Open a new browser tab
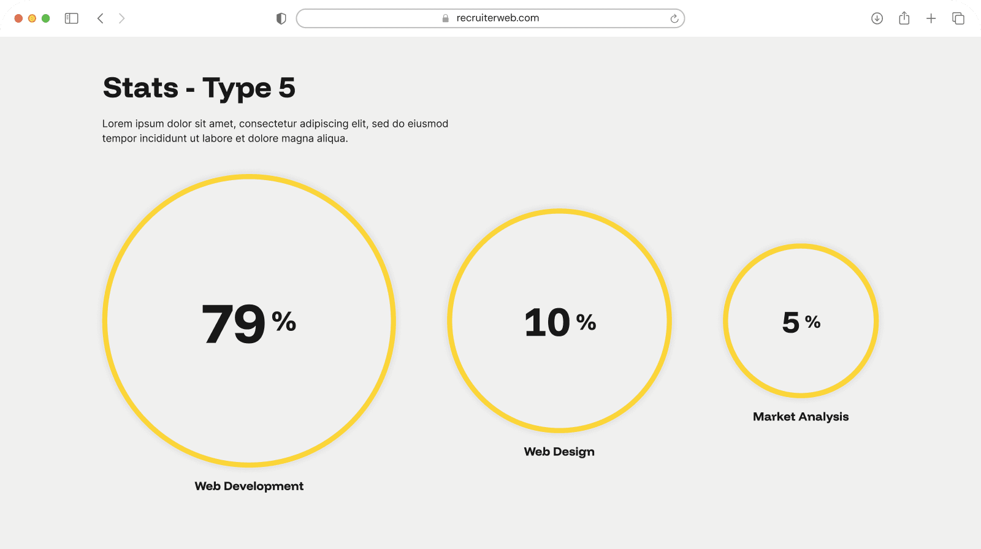 pyautogui.click(x=931, y=18)
